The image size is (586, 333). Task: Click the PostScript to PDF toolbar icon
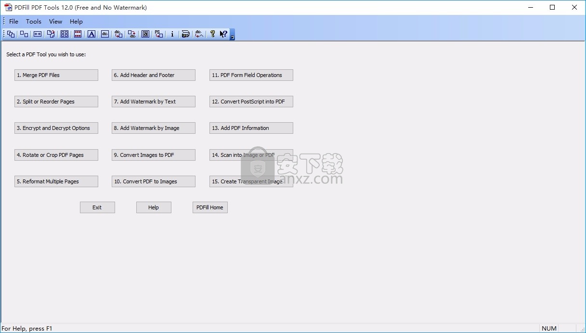tap(159, 34)
